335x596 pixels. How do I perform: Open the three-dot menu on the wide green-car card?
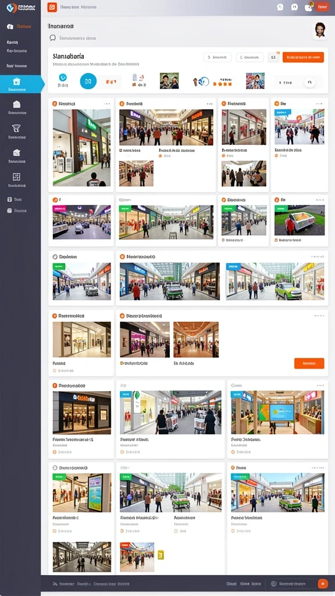tap(318, 257)
